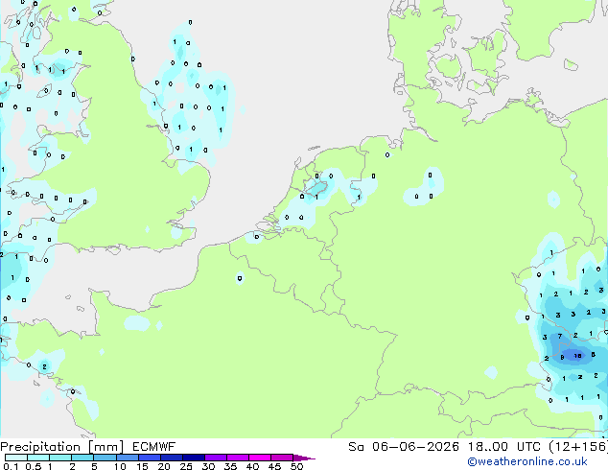This screenshot has height=470, width=608.
Task: Click the legend label '30'
Action: [209, 466]
